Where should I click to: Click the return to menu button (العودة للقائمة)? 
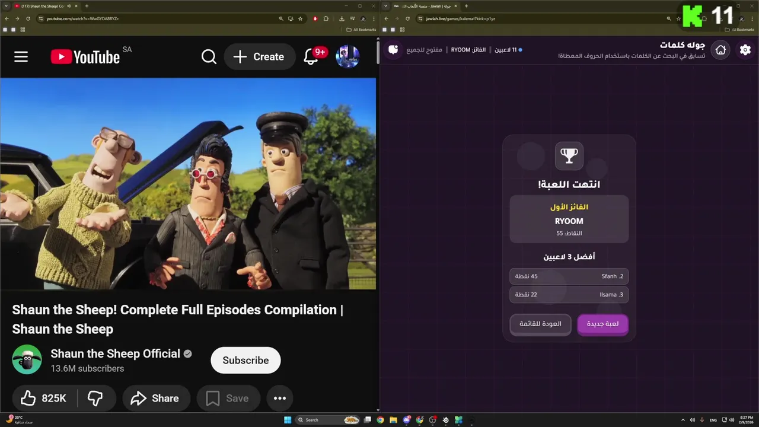[x=540, y=324]
